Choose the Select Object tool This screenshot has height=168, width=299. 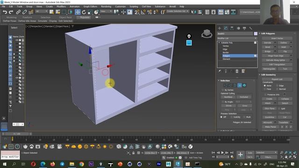click(x=51, y=12)
